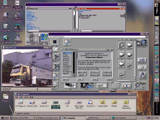Open the File menu in My Computer
The image size is (160, 120).
(x=17, y=97)
